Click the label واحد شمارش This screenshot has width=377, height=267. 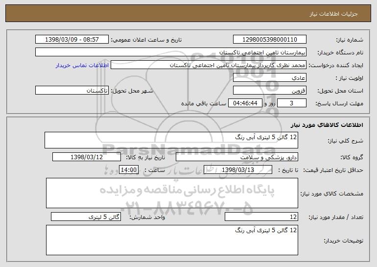pyautogui.click(x=147, y=217)
